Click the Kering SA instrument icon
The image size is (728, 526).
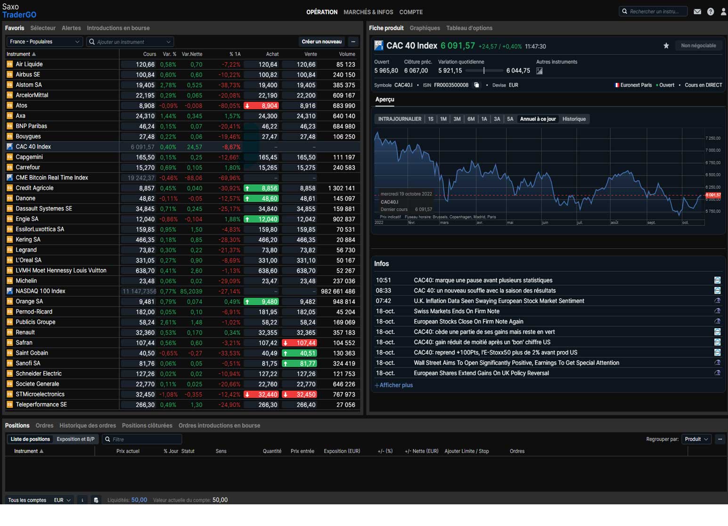pos(9,240)
